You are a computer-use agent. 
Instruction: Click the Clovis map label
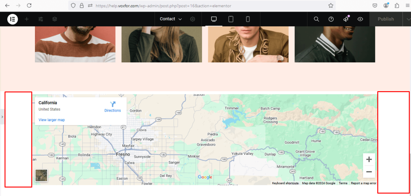pos(142,130)
